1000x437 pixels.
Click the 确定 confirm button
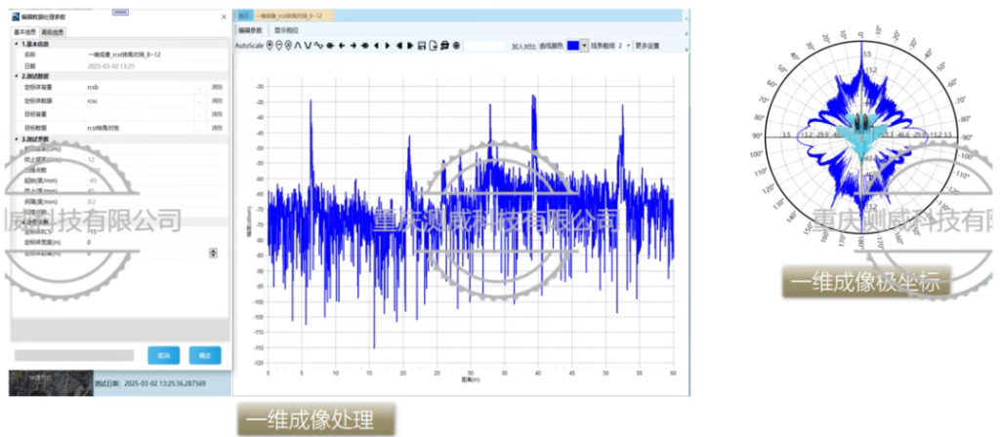[x=205, y=355]
